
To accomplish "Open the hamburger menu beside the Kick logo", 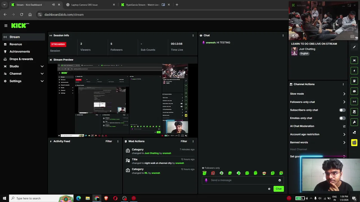I will point(6,26).
